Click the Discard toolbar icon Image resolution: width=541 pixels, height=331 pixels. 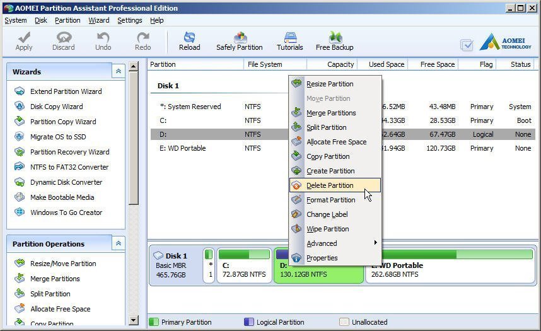tap(64, 37)
